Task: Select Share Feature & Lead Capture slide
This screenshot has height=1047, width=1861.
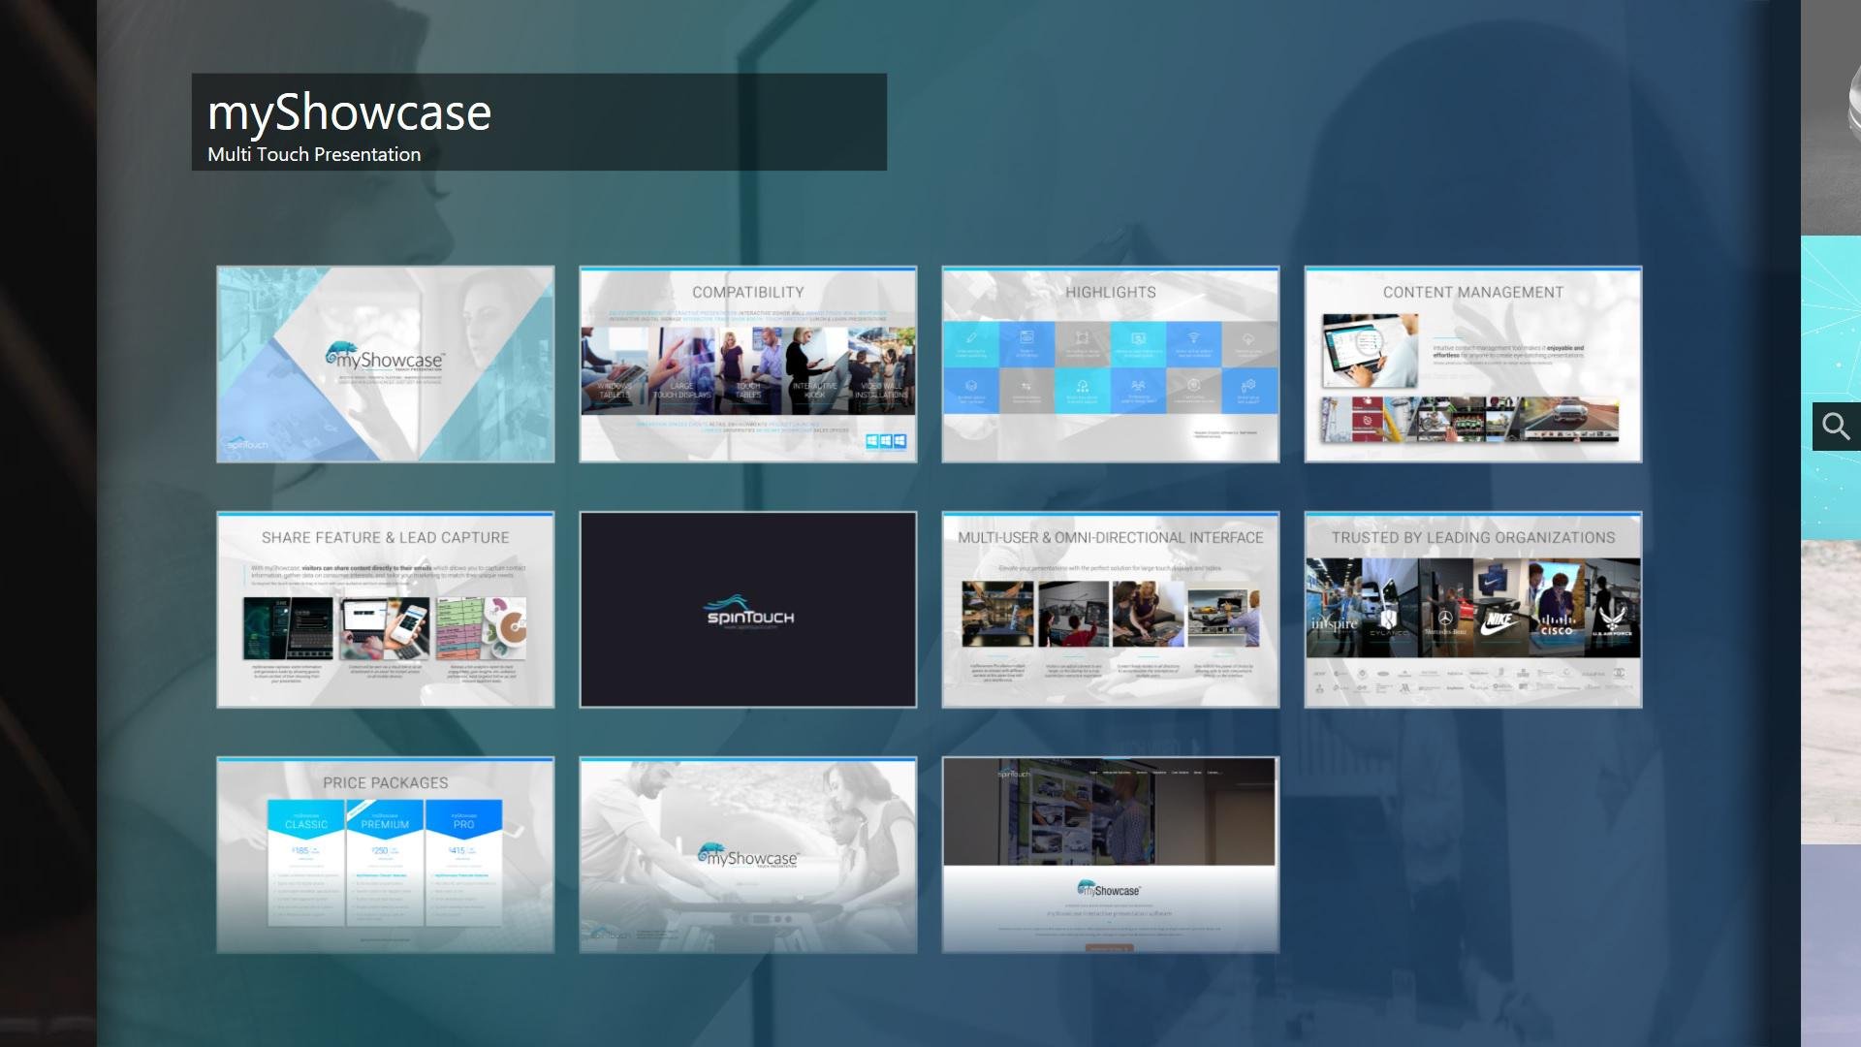Action: [385, 609]
